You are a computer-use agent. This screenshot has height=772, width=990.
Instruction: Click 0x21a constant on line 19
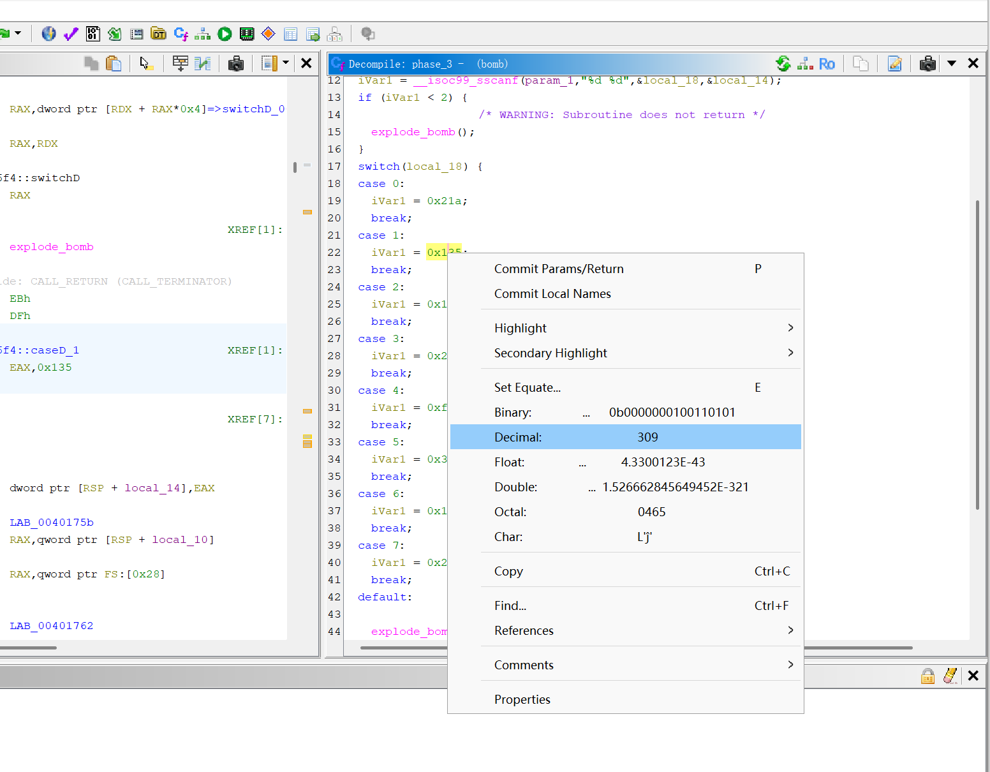coord(445,201)
